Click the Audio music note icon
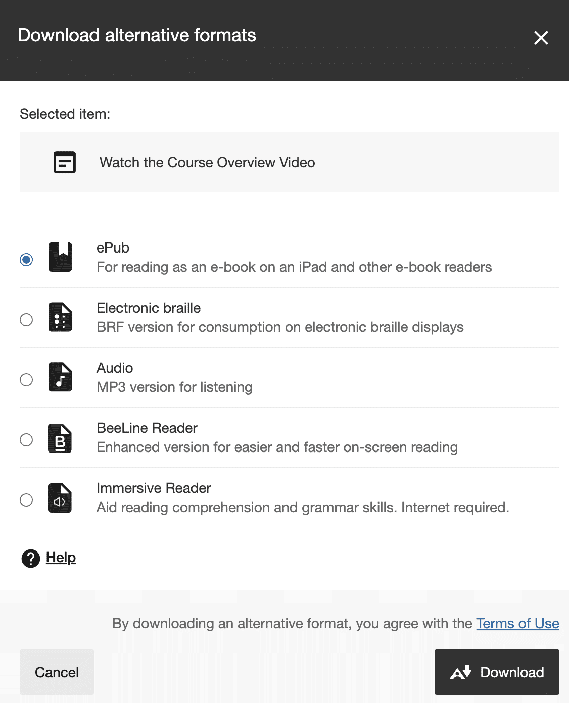The width and height of the screenshot is (569, 703). [60, 377]
